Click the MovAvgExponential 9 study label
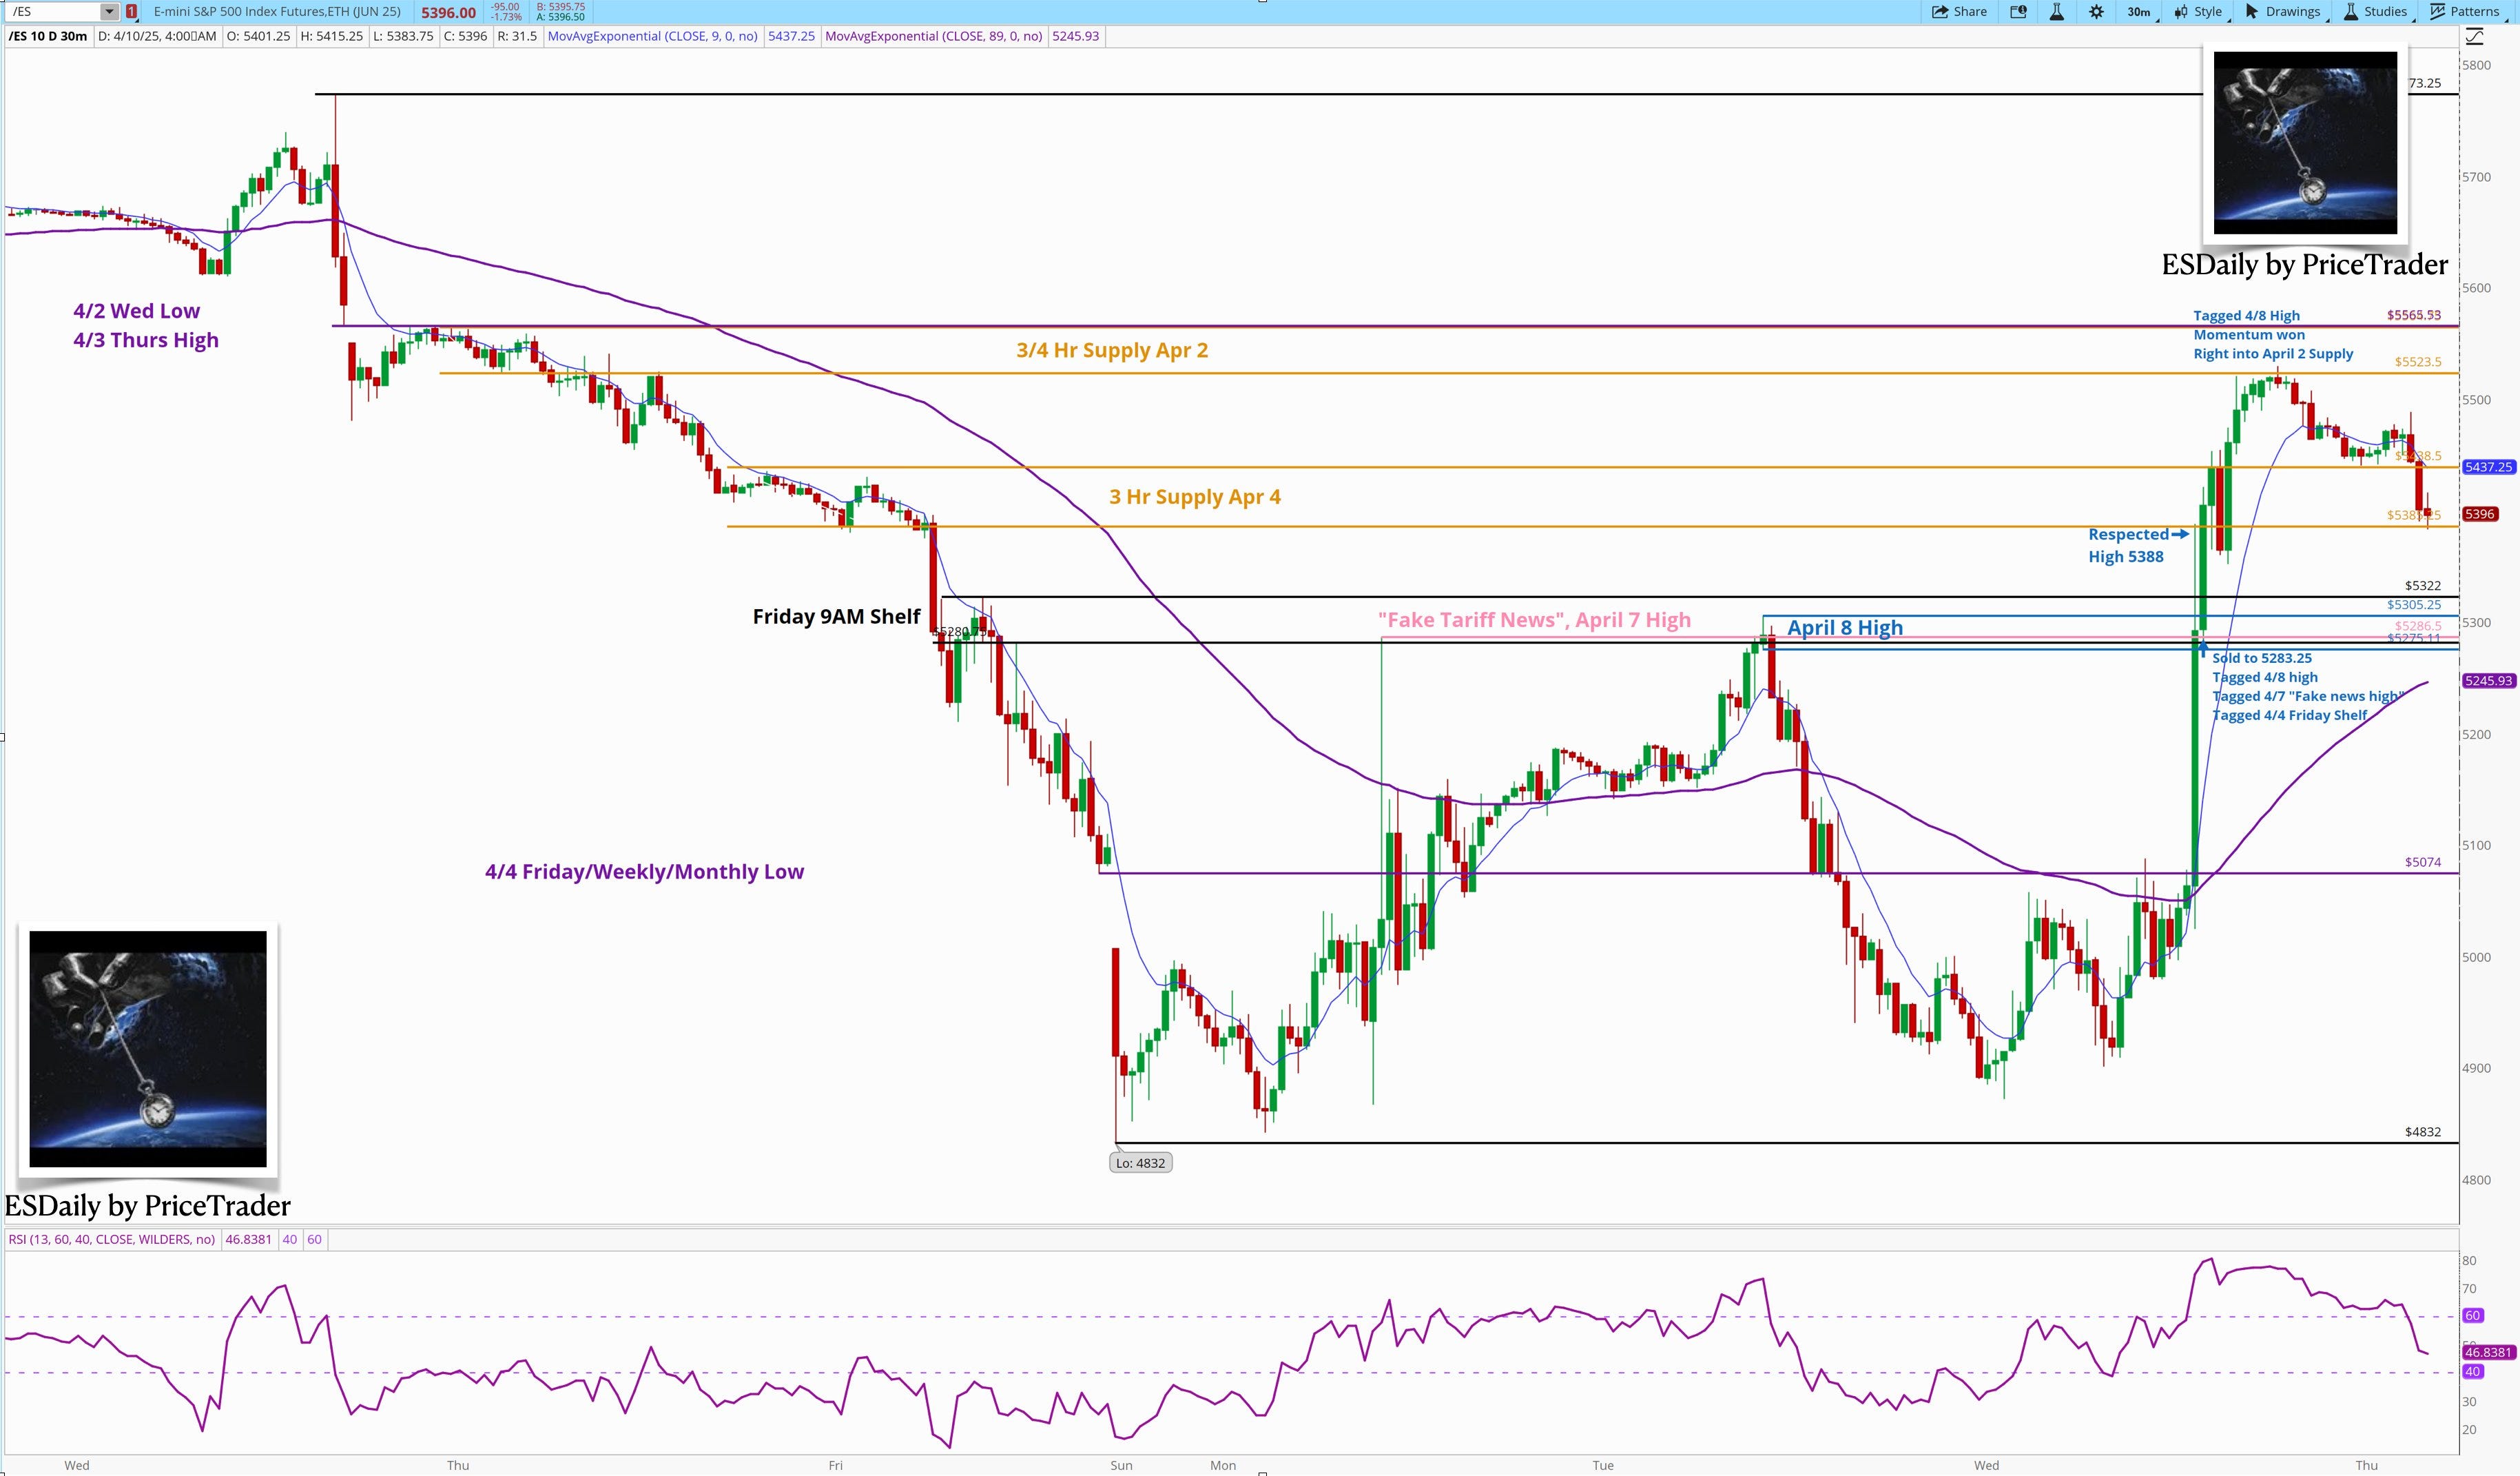This screenshot has height=1476, width=2520. click(x=652, y=36)
